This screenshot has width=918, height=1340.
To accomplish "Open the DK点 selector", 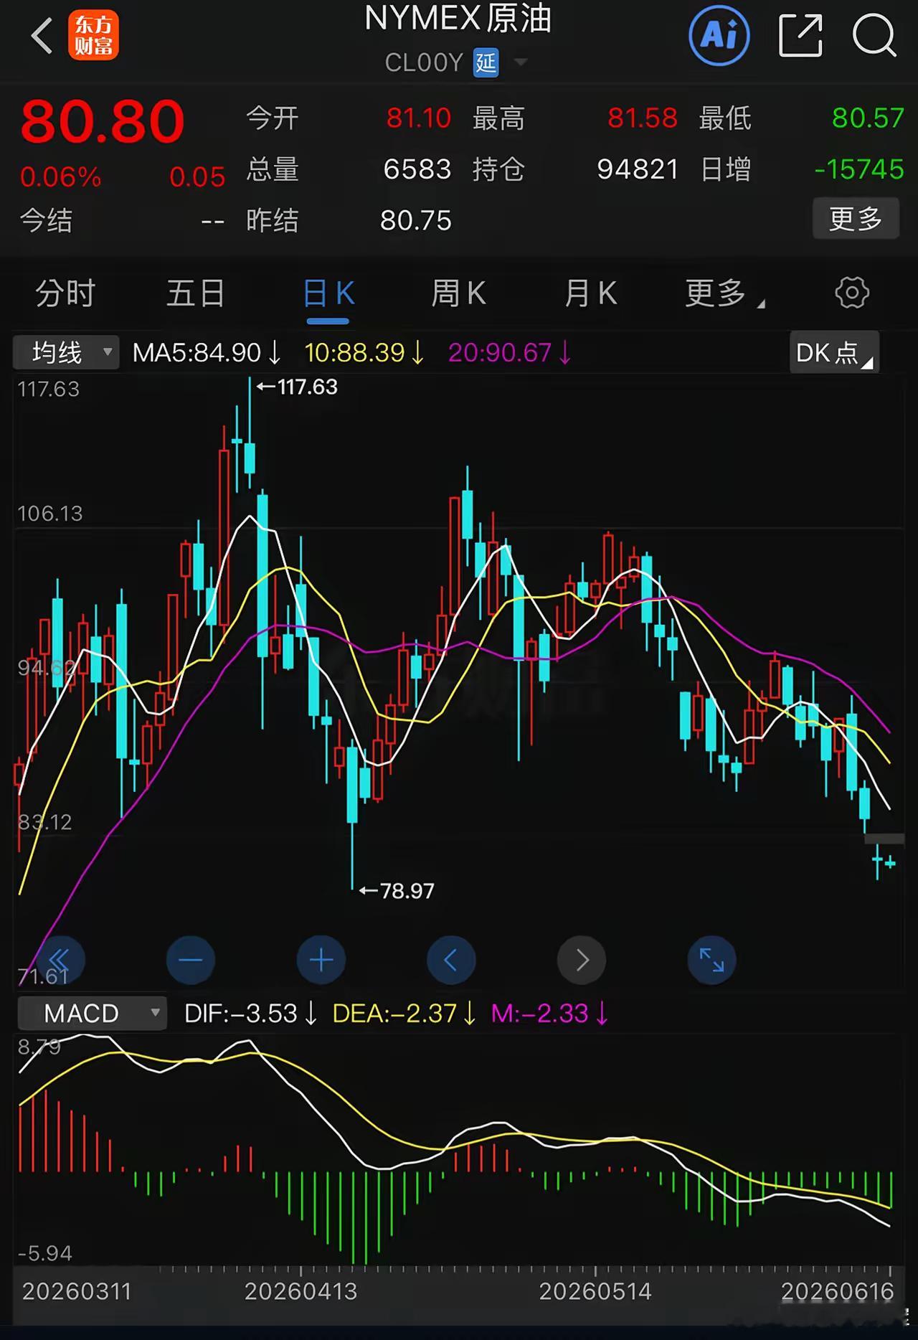I will pyautogui.click(x=834, y=352).
